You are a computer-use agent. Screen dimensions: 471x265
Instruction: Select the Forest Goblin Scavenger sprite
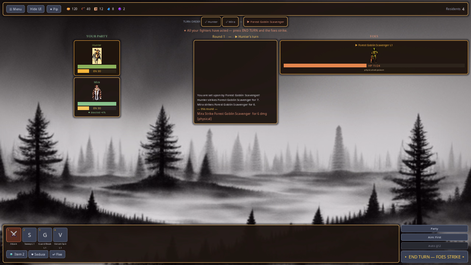[x=374, y=56]
